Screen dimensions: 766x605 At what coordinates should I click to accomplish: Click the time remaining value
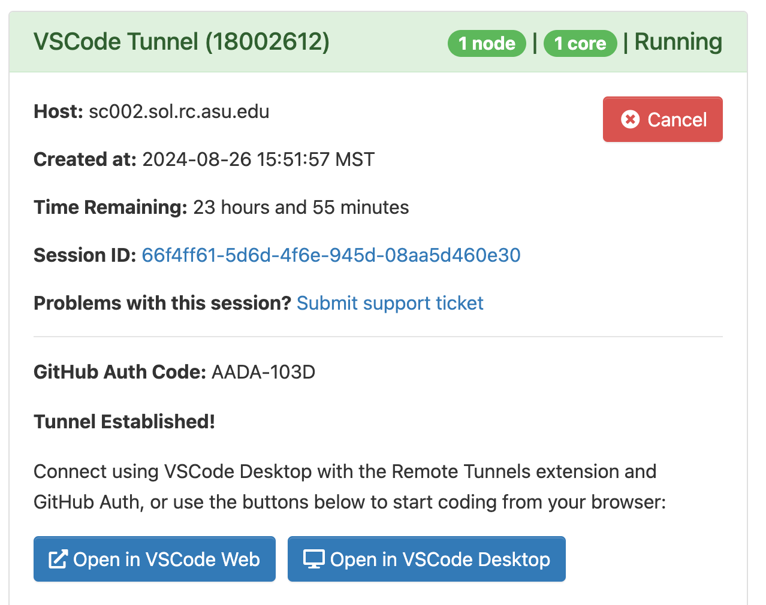click(301, 207)
